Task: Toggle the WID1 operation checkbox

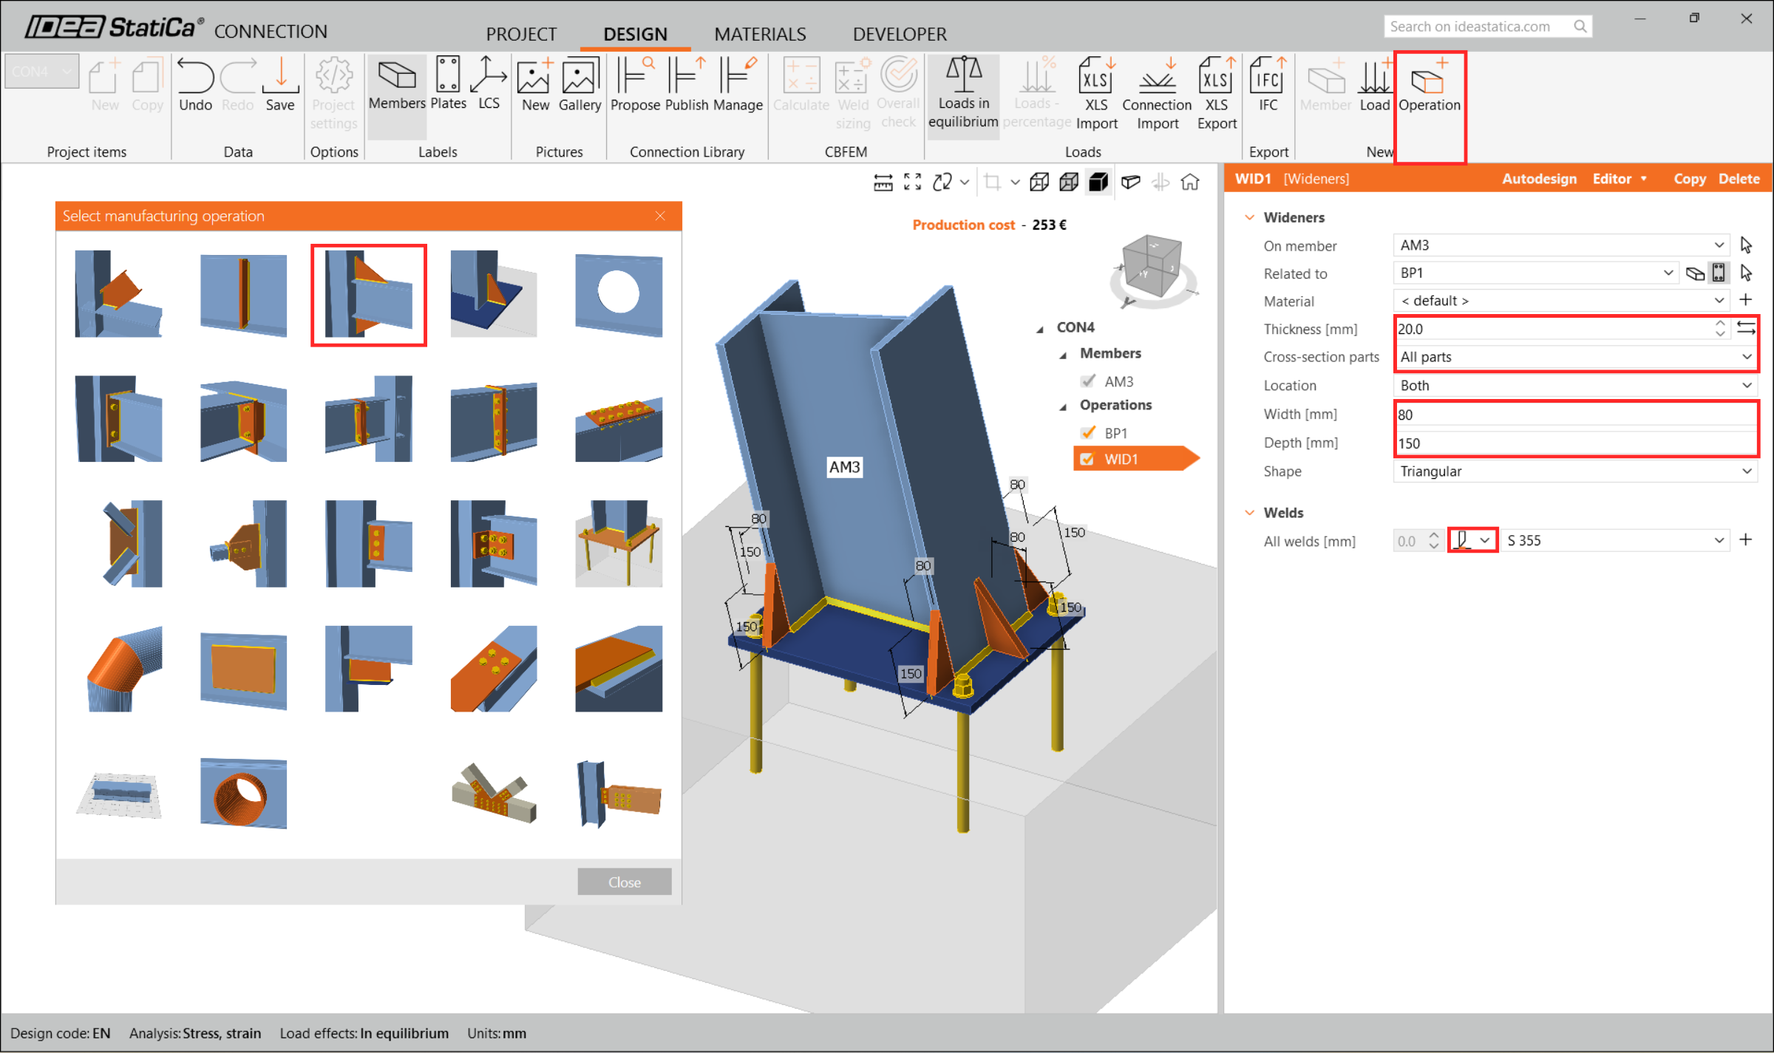Action: (x=1087, y=459)
